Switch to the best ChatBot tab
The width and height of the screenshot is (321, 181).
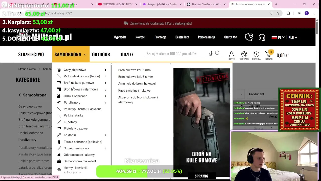coord(206,4)
